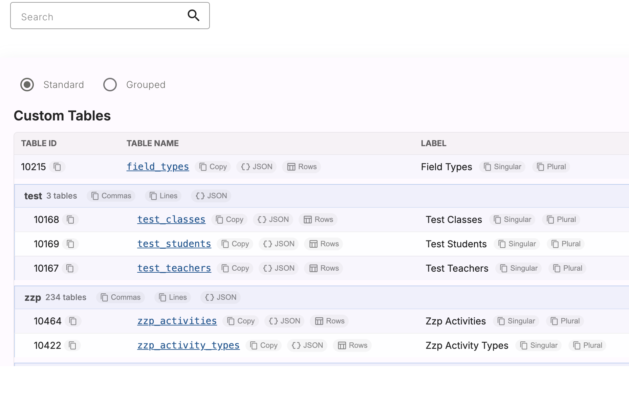The height and width of the screenshot is (406, 629).
Task: Click the '234 tables' count text
Action: [66, 297]
